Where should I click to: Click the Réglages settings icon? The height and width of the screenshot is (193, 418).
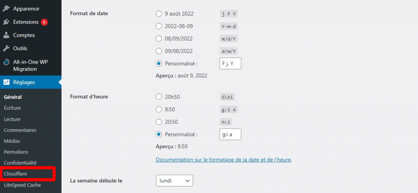tap(7, 82)
